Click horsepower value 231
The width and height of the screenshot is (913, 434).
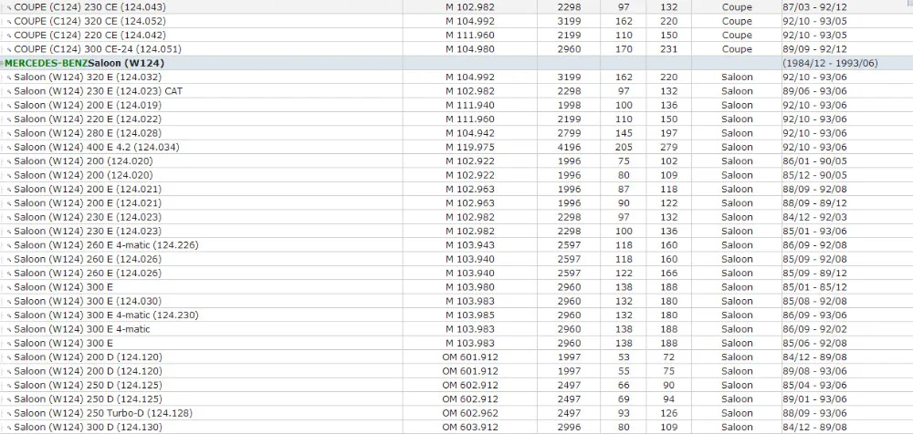point(669,49)
